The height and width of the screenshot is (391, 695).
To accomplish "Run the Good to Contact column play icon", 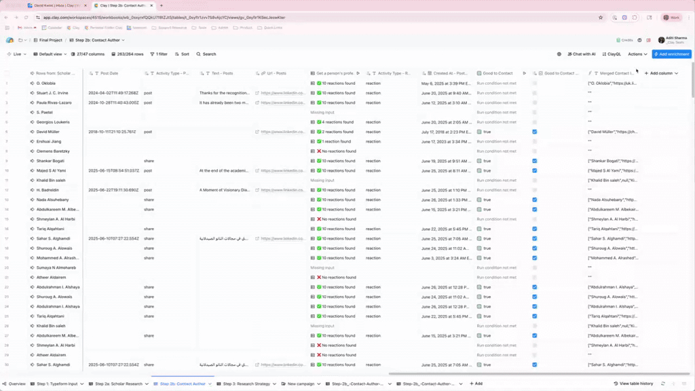I will tap(524, 73).
